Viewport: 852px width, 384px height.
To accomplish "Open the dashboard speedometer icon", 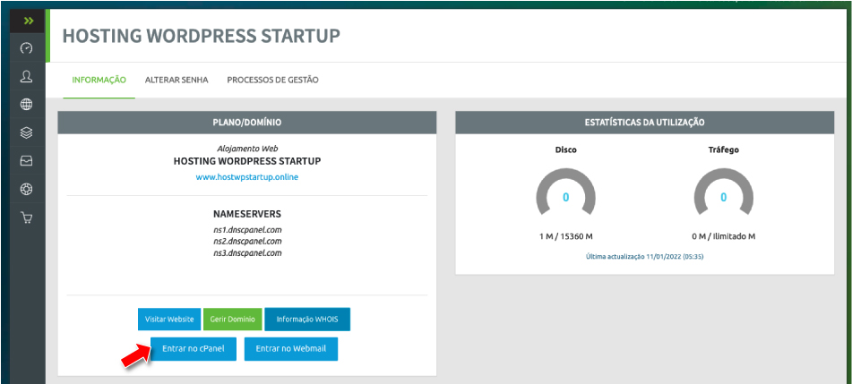I will [x=27, y=48].
